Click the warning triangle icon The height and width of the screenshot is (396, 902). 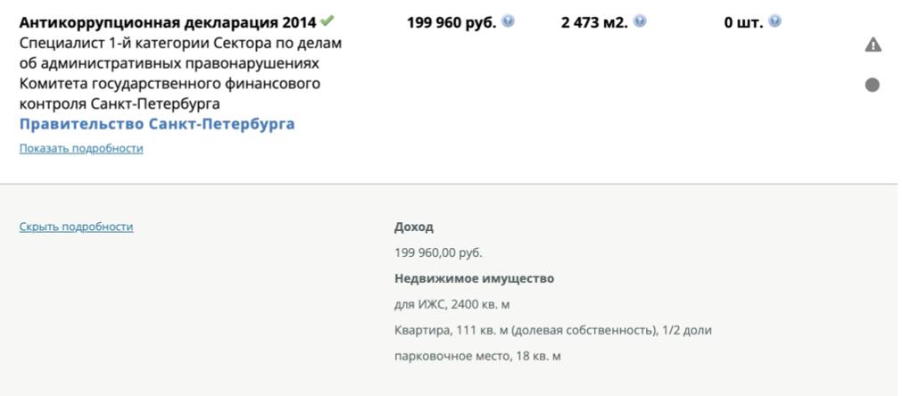click(873, 45)
